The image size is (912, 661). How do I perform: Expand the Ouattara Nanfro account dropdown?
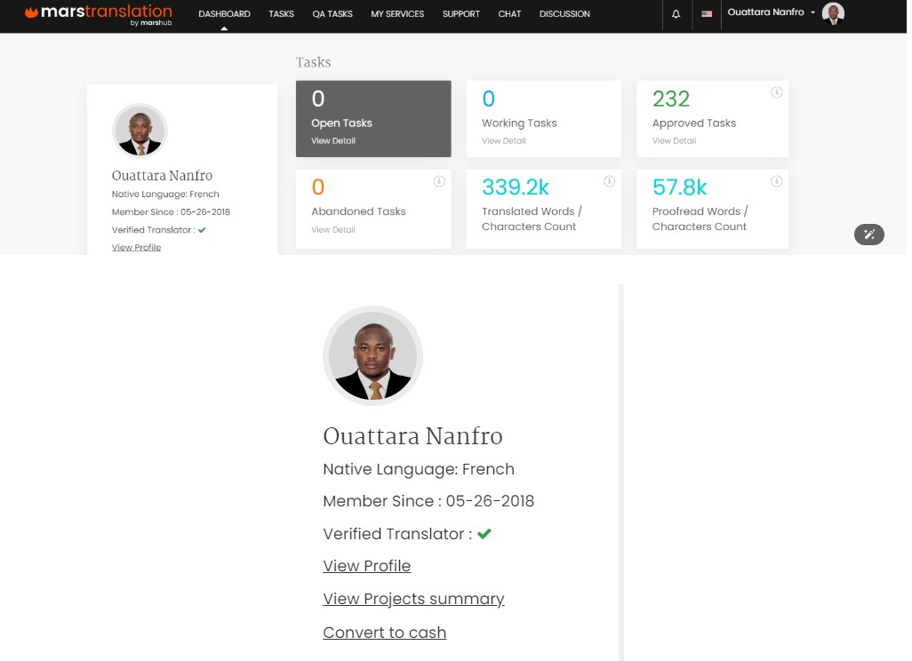point(771,12)
